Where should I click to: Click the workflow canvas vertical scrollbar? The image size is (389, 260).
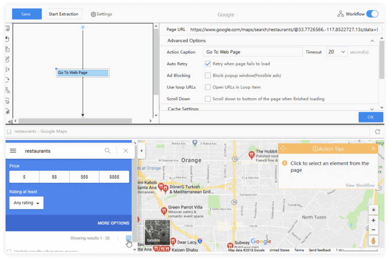point(156,61)
